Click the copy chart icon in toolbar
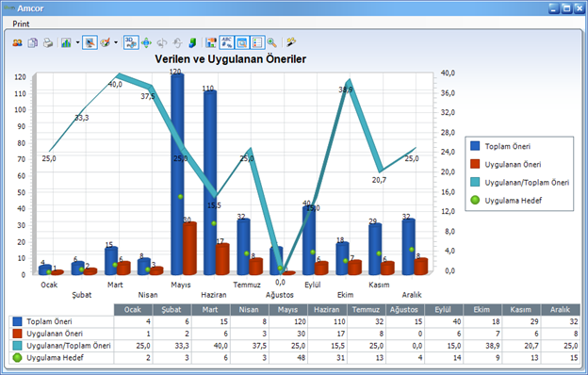 click(33, 42)
